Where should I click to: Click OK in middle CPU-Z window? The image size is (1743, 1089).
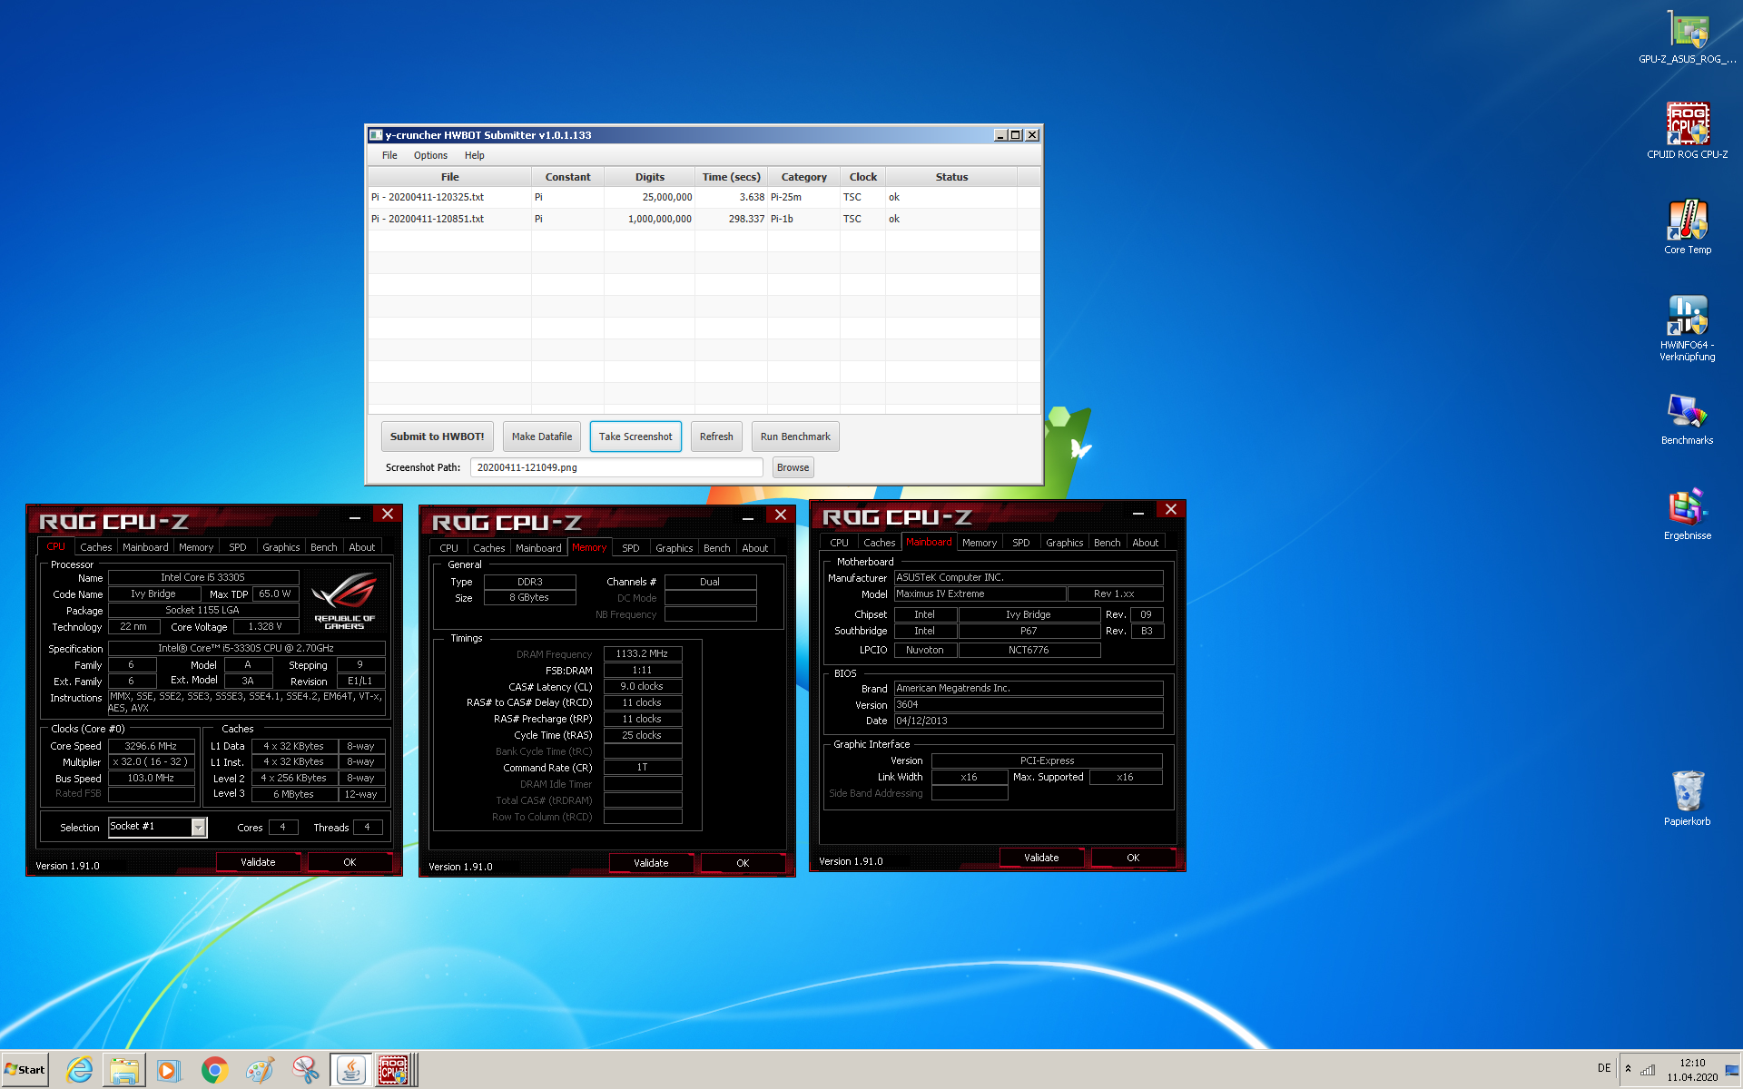743,863
